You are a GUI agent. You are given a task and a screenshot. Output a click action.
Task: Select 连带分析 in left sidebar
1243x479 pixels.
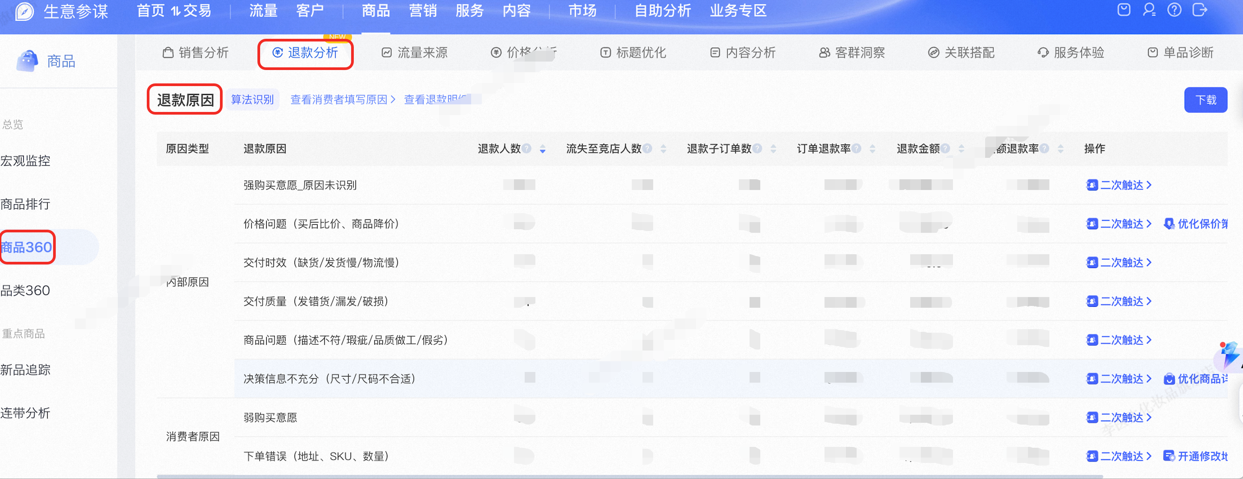point(25,413)
